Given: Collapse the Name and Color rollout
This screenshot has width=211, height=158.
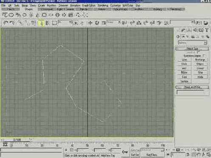Looking at the screenshot, I should tap(192, 87).
